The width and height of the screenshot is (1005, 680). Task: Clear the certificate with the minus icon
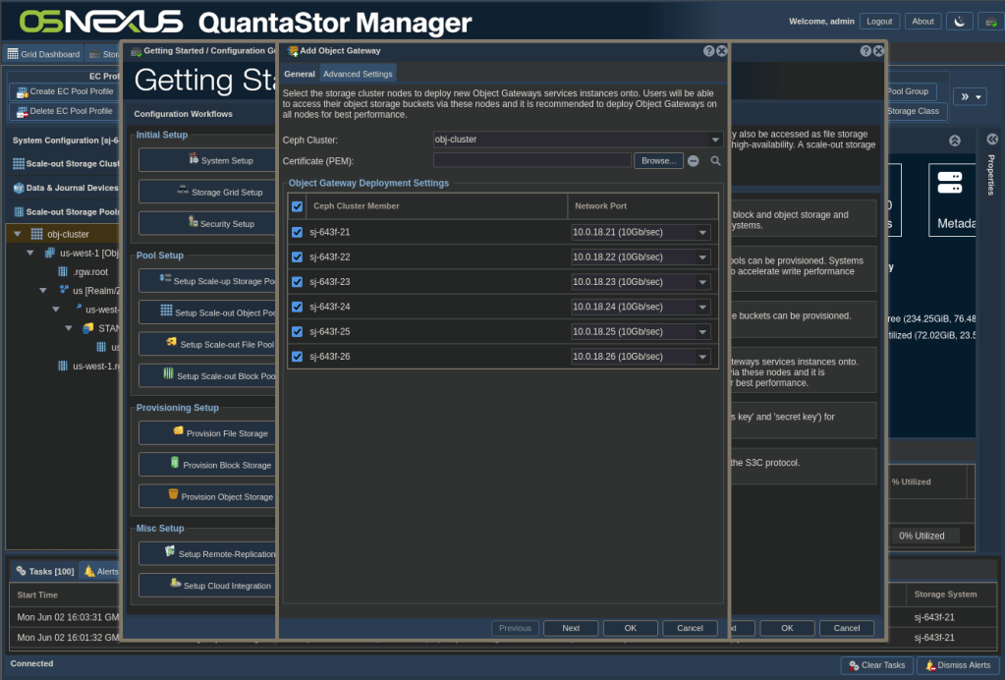(x=694, y=161)
